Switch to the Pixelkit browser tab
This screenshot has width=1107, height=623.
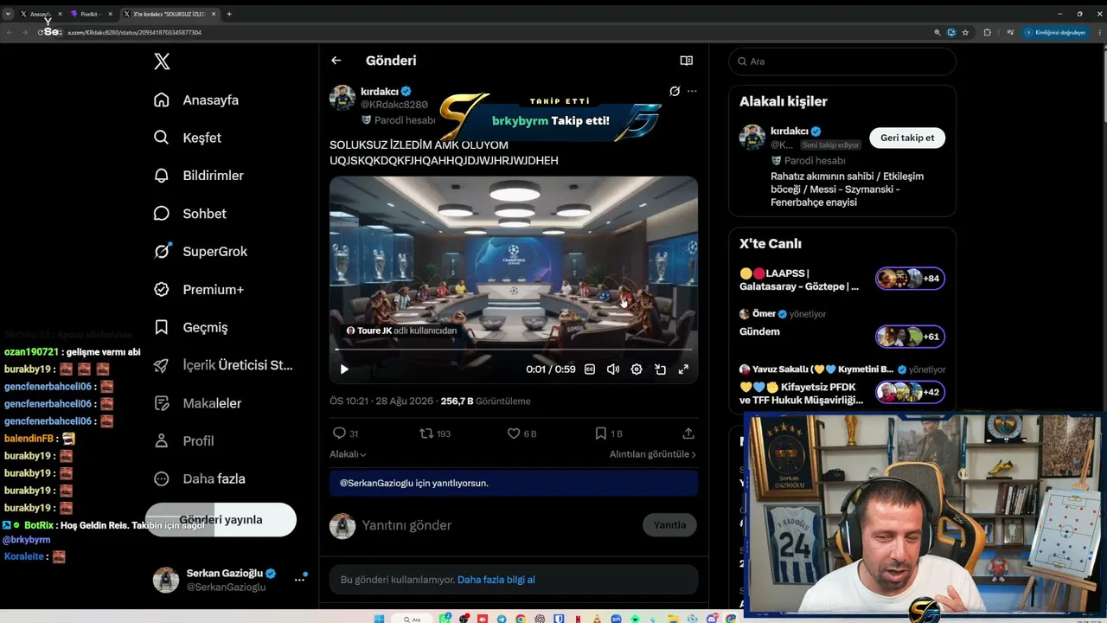91,14
